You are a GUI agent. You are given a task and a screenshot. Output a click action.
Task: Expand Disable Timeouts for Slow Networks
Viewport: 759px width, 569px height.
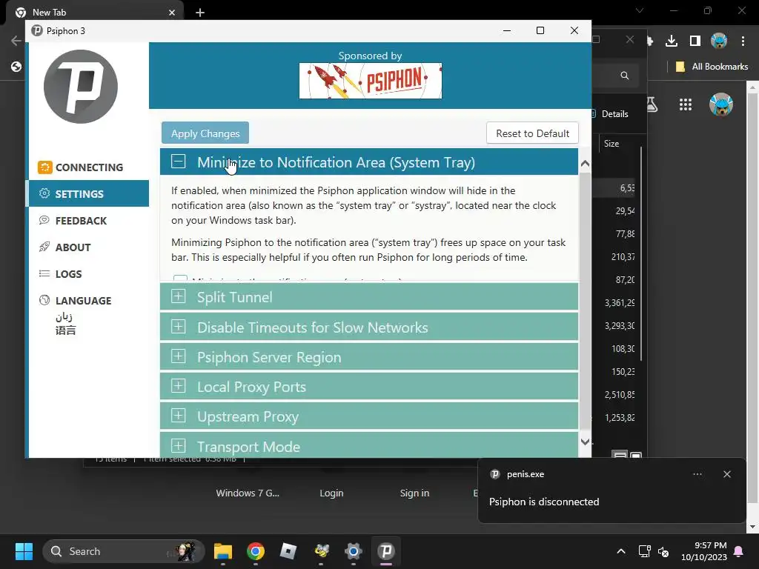point(369,327)
